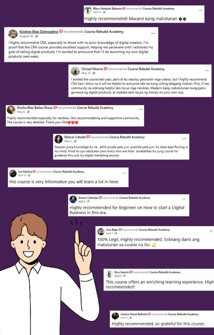
Task: Open three-dot menu on Kristine Mae Datingaling's review
Action: click(153, 33)
